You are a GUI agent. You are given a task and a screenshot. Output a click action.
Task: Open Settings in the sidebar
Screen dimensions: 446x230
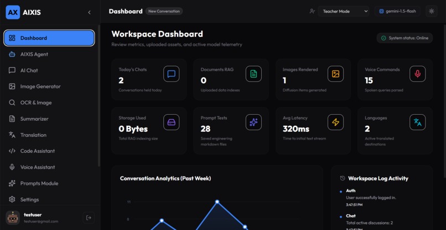pyautogui.click(x=49, y=199)
